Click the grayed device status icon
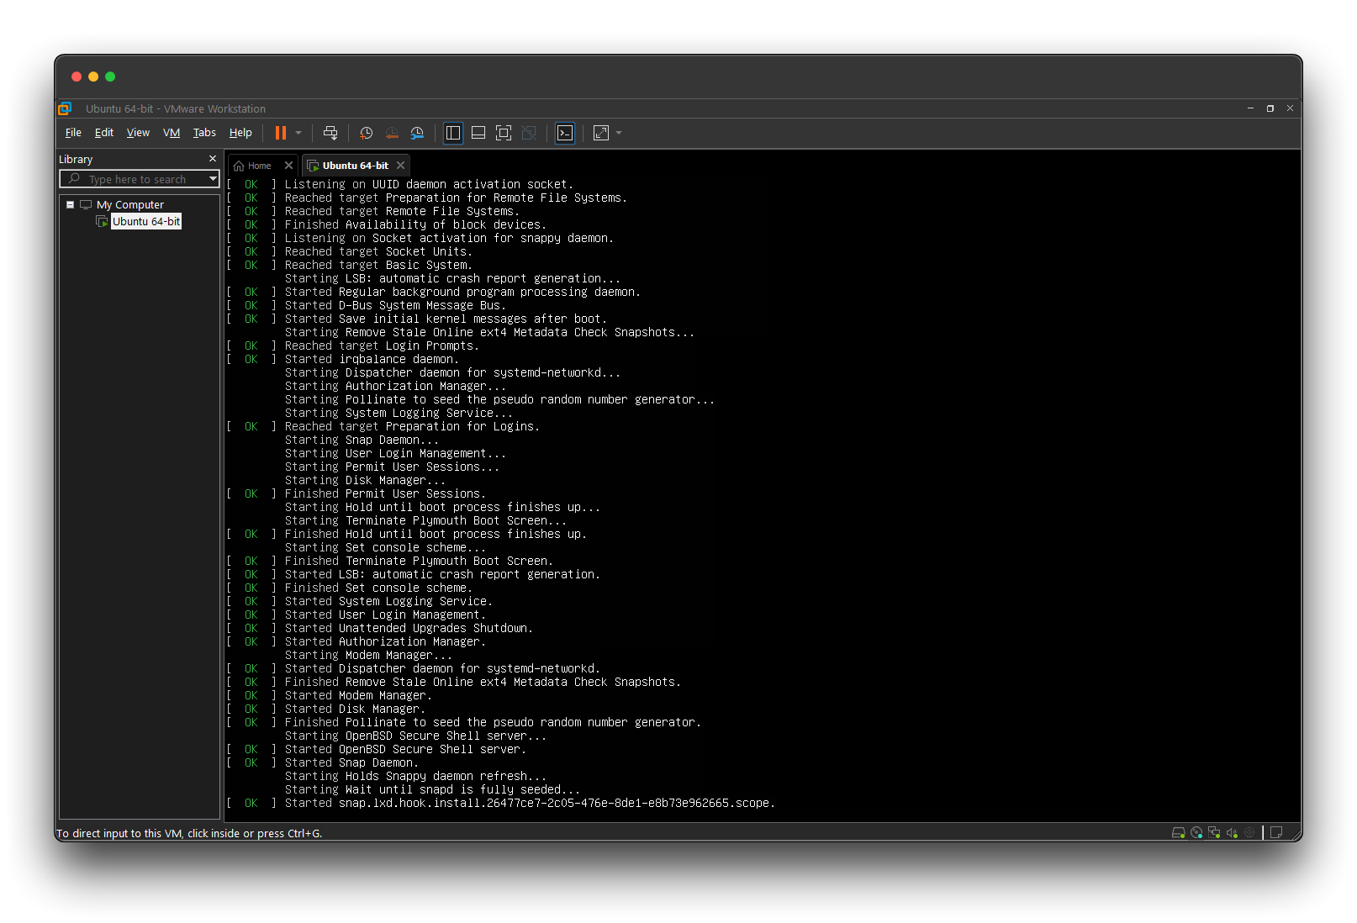 (1249, 832)
